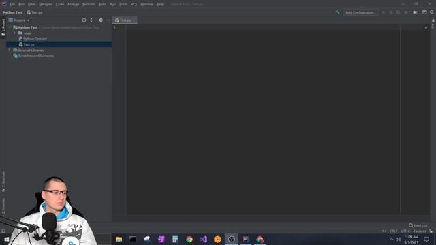436x245 pixels.
Task: Toggle the Structure tool window sidebar tab
Action: click(x=3, y=182)
